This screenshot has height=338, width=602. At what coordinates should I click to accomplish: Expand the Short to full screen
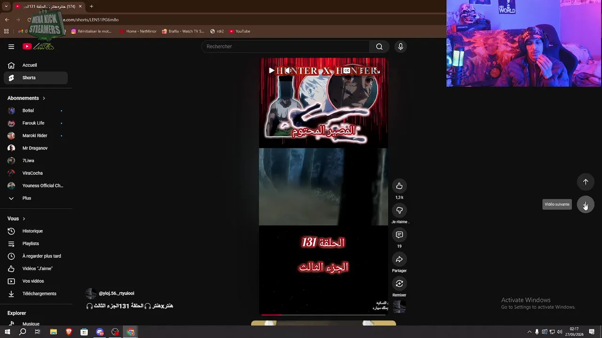(x=376, y=70)
